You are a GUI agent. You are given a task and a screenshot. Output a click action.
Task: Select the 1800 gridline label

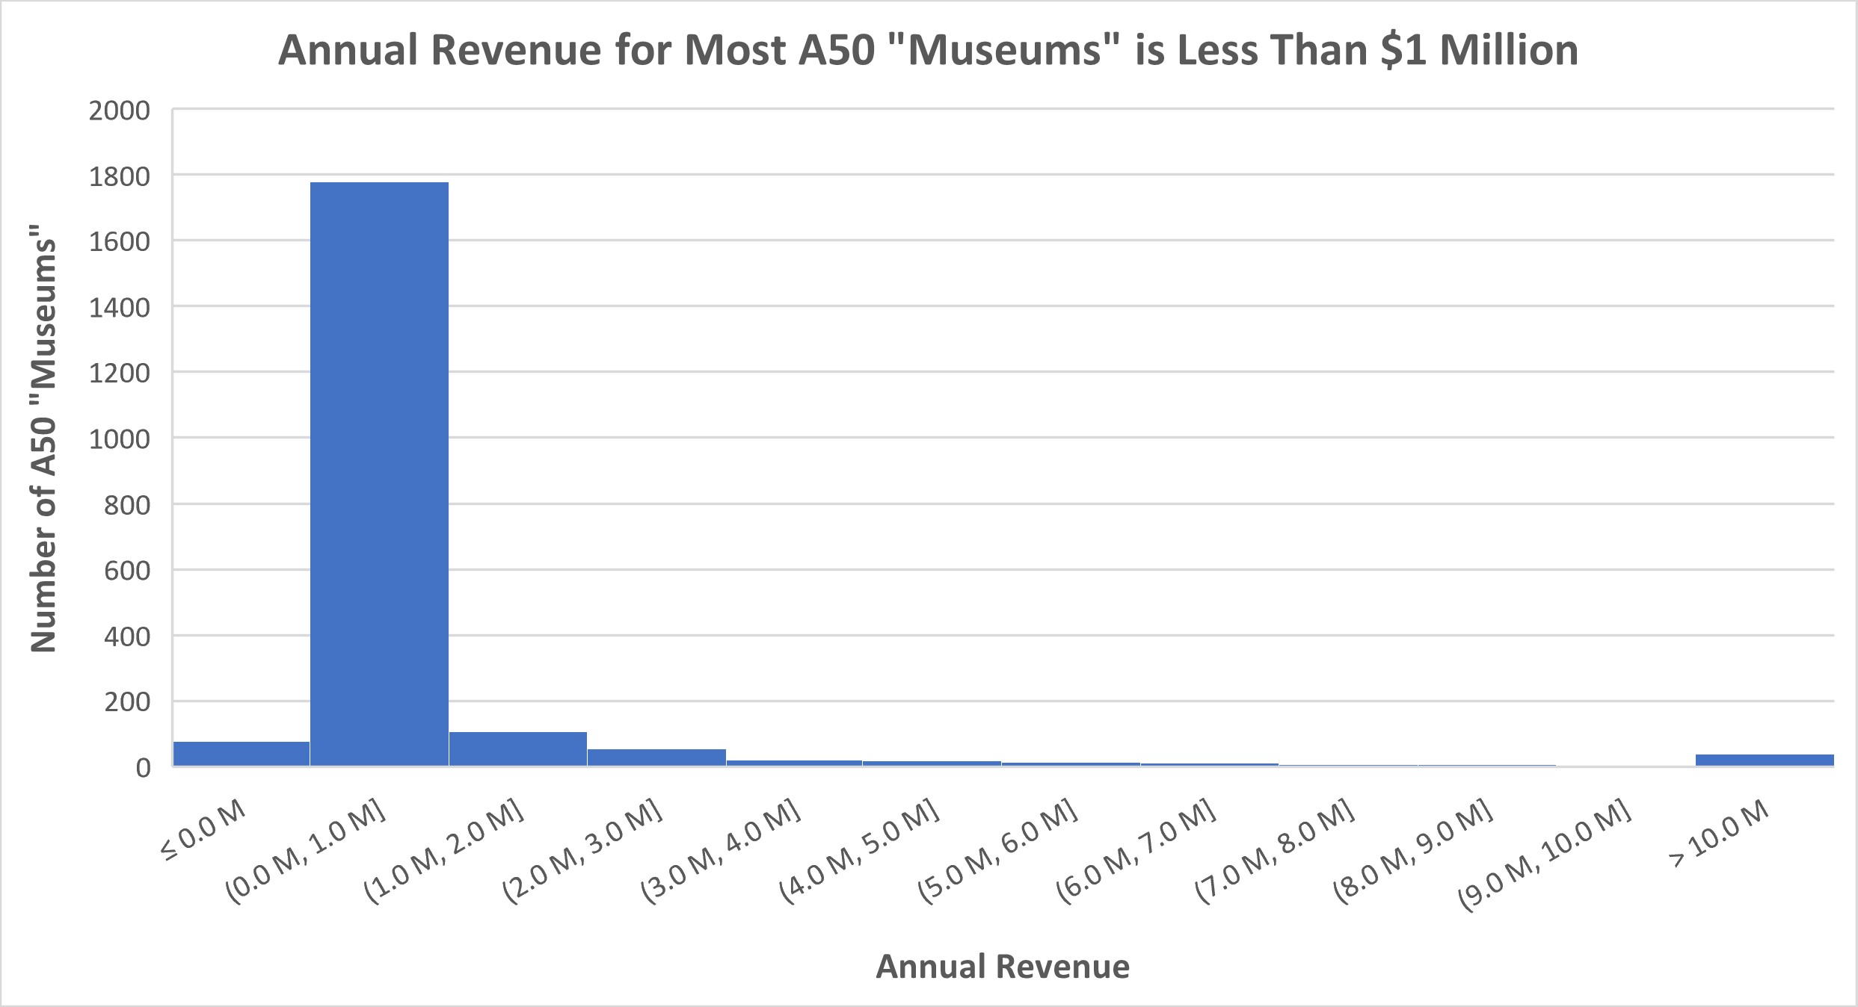tap(120, 177)
